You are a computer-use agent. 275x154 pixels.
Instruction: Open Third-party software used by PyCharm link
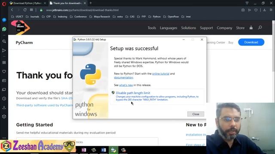click(x=44, y=105)
